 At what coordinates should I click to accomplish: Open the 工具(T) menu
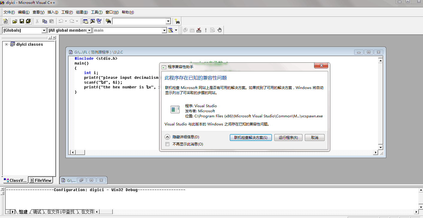point(97,12)
